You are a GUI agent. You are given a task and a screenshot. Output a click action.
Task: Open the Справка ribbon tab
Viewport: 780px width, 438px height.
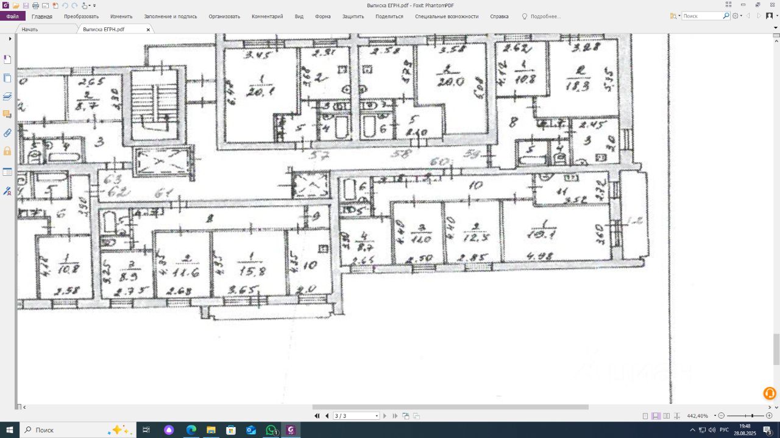coord(499,16)
